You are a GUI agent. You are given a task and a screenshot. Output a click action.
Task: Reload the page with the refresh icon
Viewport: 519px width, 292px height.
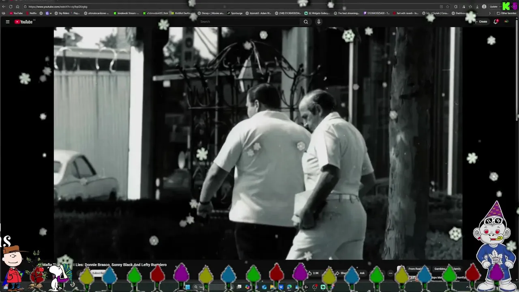11,6
